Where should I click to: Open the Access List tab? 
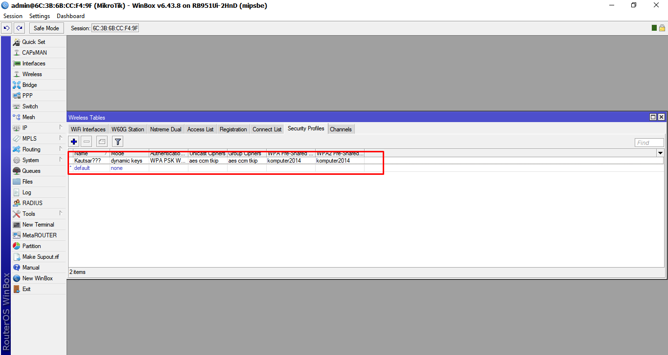click(x=200, y=128)
